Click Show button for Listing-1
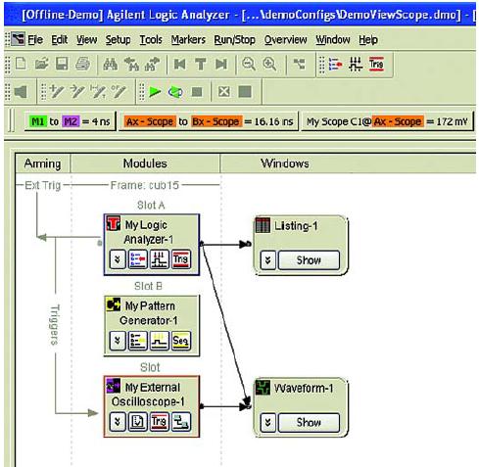479x467 pixels. pos(309,260)
